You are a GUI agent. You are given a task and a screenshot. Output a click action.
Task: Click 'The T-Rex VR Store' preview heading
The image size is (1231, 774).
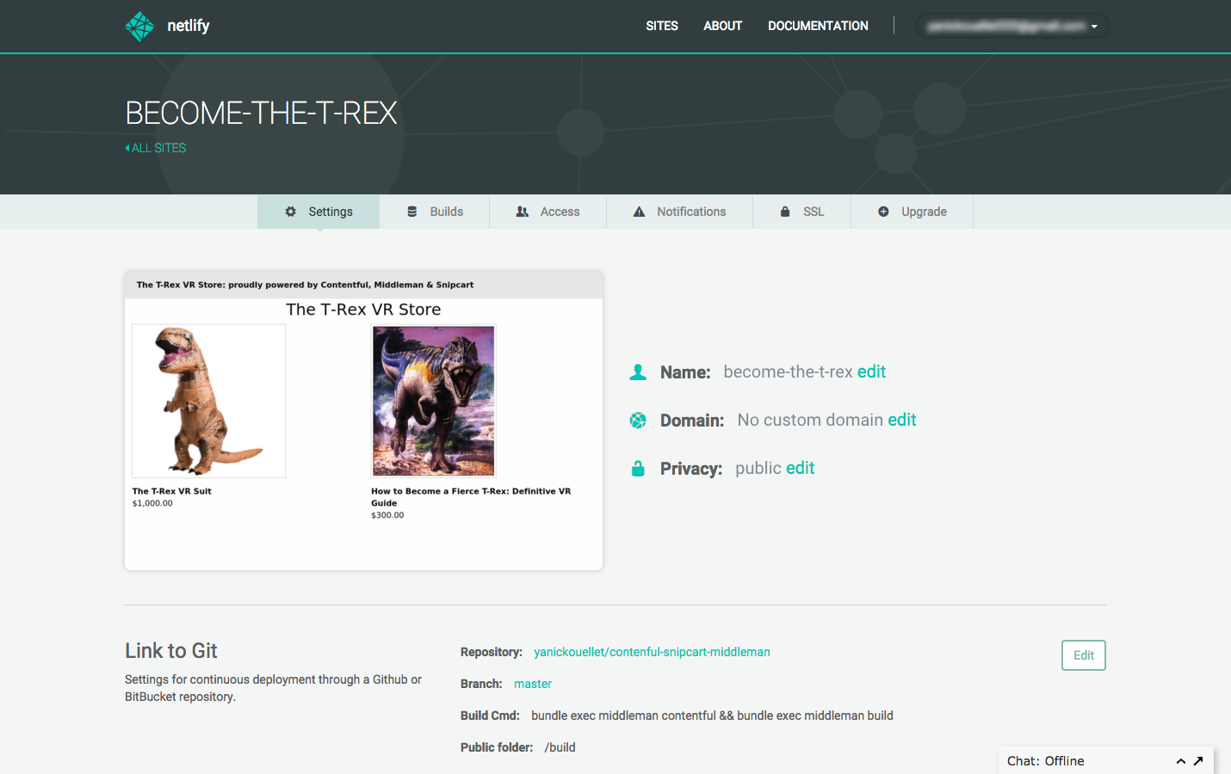coord(363,310)
